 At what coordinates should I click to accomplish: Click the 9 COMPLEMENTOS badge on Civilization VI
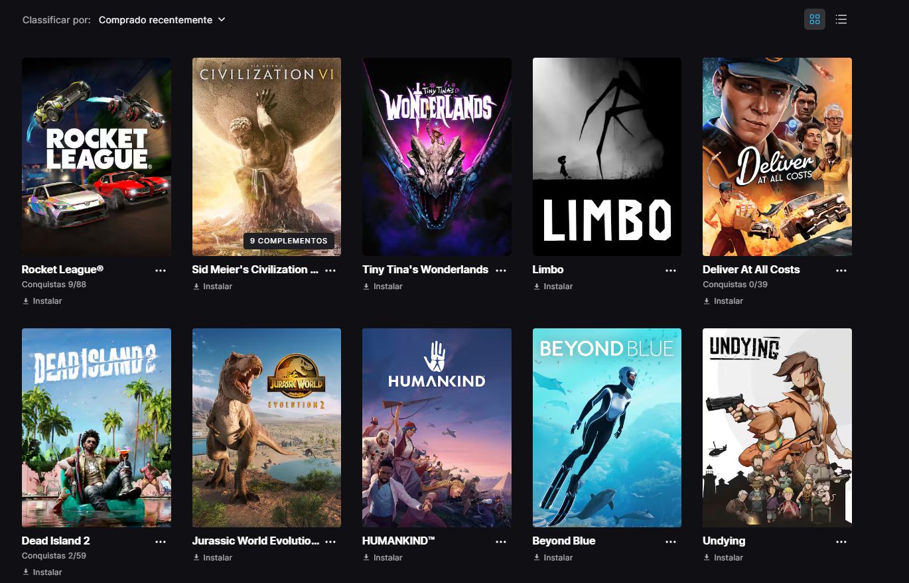(x=289, y=241)
